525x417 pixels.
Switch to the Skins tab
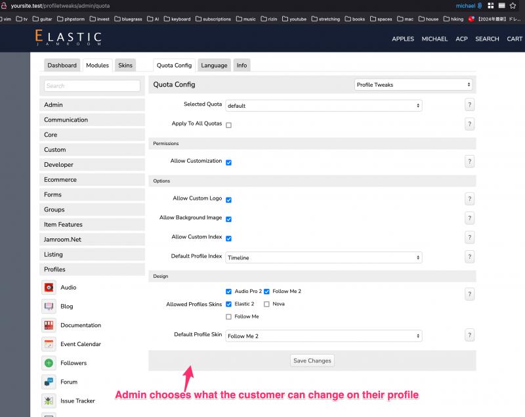pos(125,66)
